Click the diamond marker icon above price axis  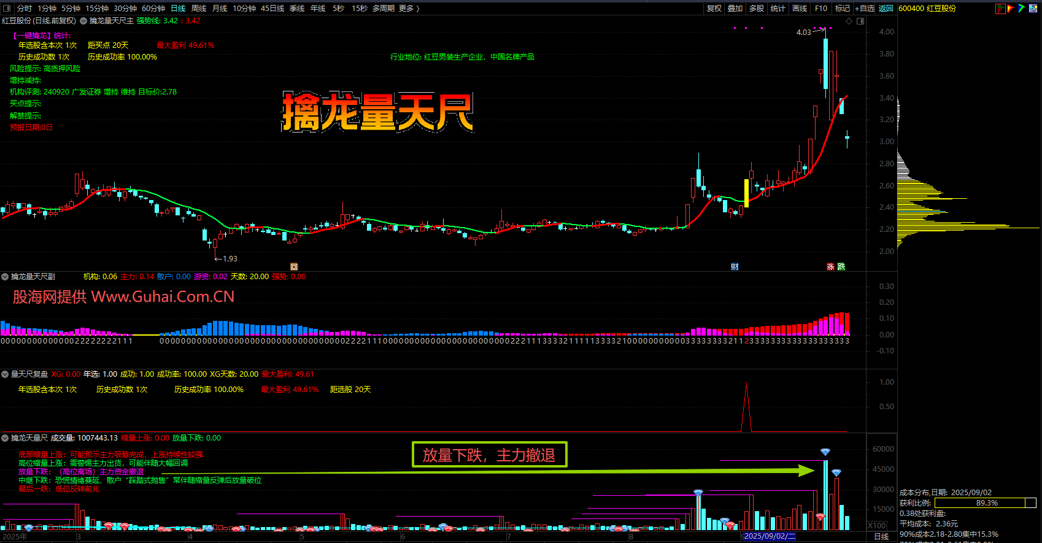coord(849,21)
